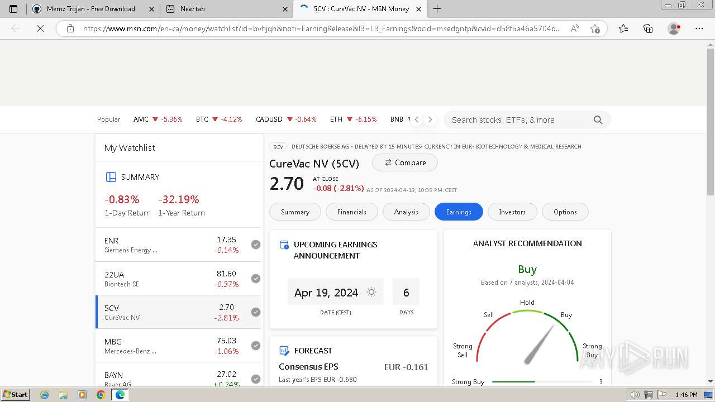Click the sun icon beside Apr 19
The image size is (715, 402).
[371, 292]
